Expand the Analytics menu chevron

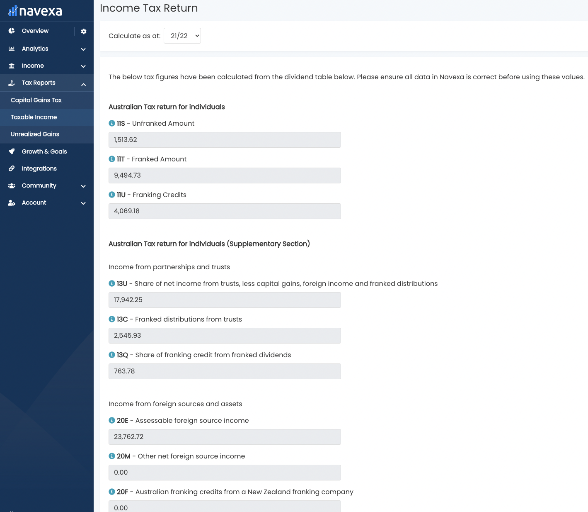point(83,49)
